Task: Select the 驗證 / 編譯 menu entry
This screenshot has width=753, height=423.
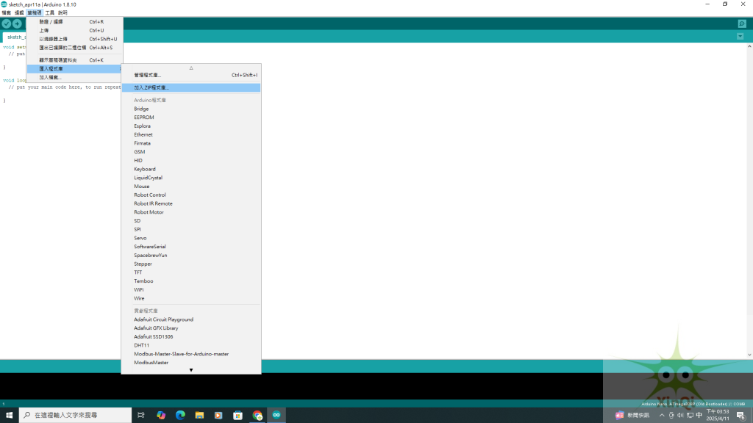Action: pyautogui.click(x=74, y=21)
